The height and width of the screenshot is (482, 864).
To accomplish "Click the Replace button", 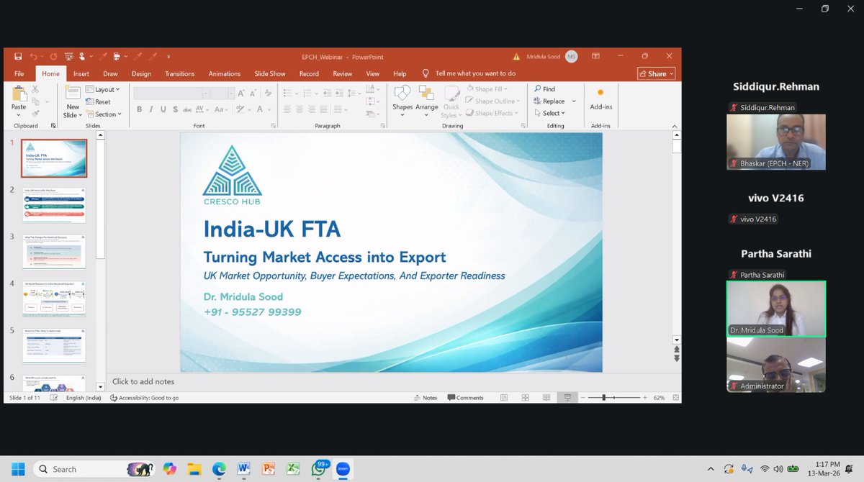I will 549,101.
